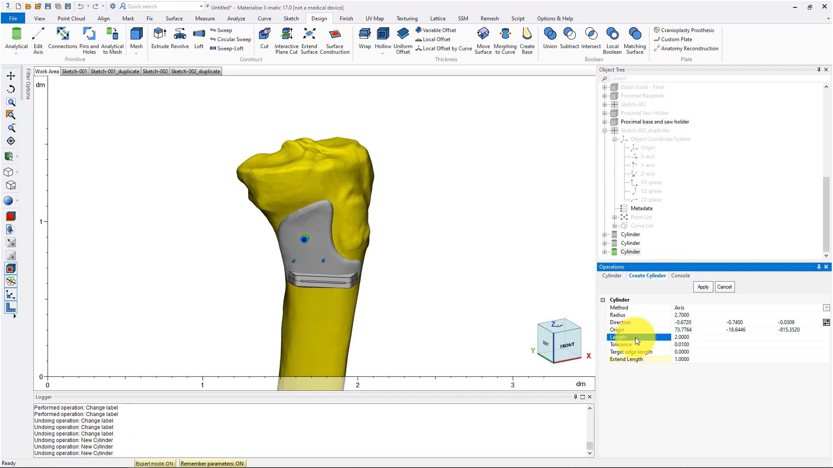The height and width of the screenshot is (468, 833).
Task: Activate the Rotate view tool in left toolbar
Action: 11,89
